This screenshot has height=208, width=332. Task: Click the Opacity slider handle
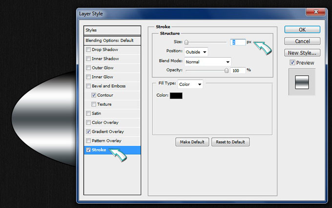tap(226, 71)
